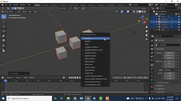The image size is (181, 101).
Task: Open the Modifier properties wrench tab
Action: pos(152,68)
